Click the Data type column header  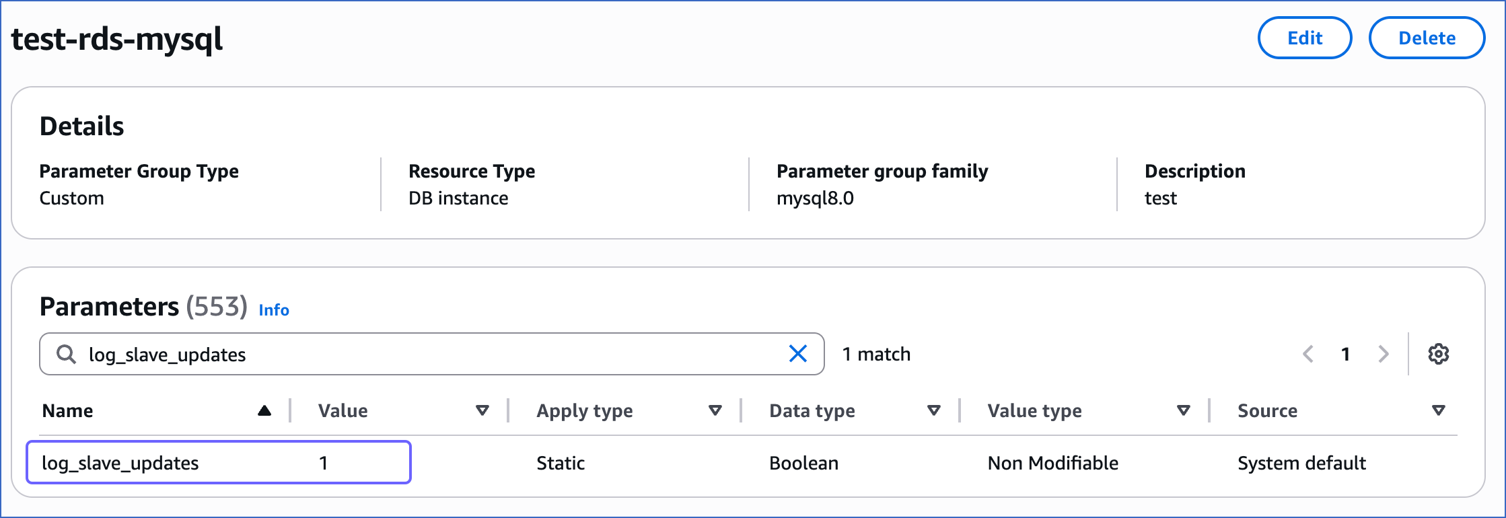[x=812, y=410]
